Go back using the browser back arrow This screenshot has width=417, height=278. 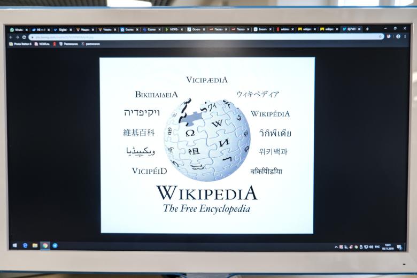(x=11, y=37)
